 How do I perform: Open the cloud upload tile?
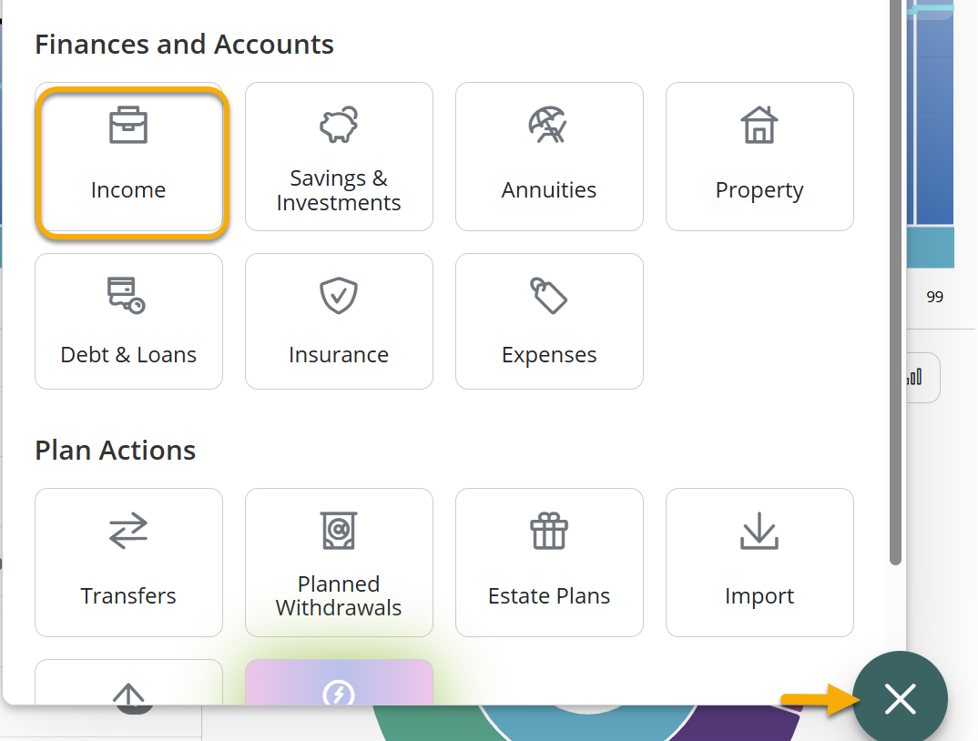click(x=128, y=685)
